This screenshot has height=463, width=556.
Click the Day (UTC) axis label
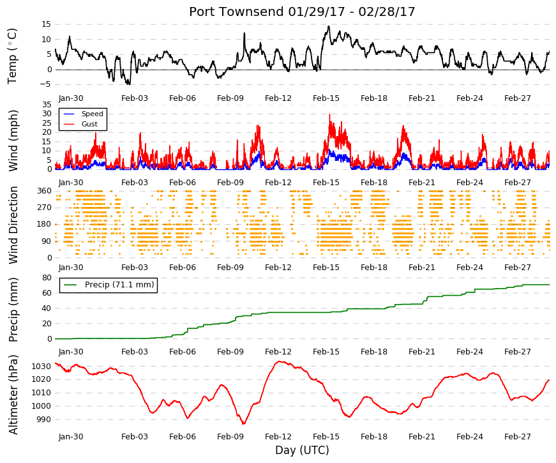[302, 450]
